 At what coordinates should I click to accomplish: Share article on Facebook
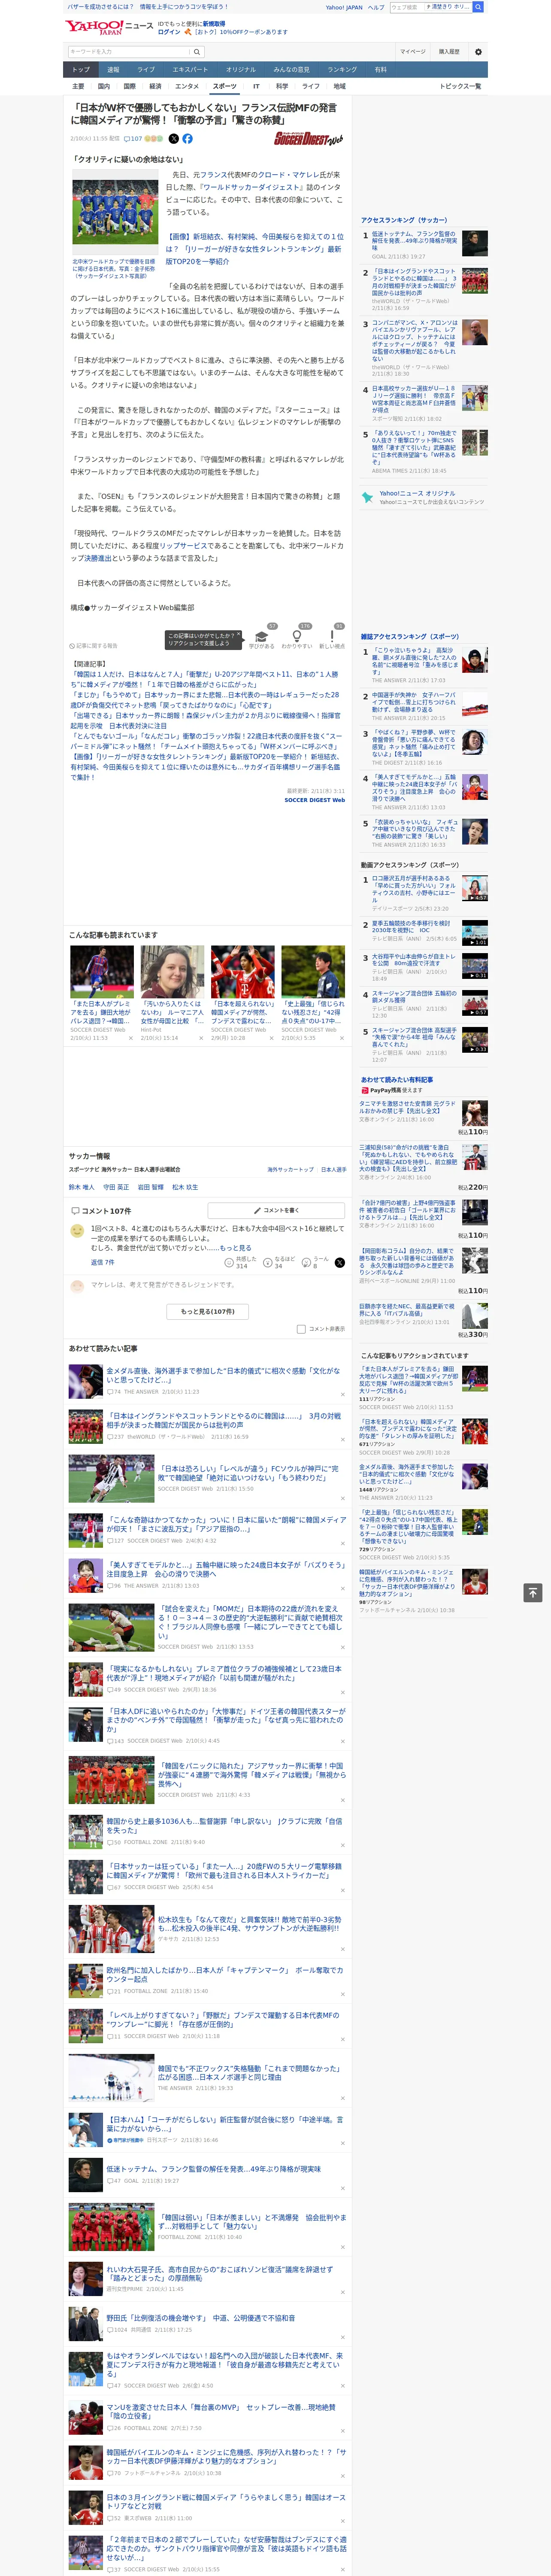[x=187, y=139]
